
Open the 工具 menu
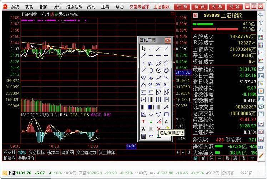click(x=105, y=7)
